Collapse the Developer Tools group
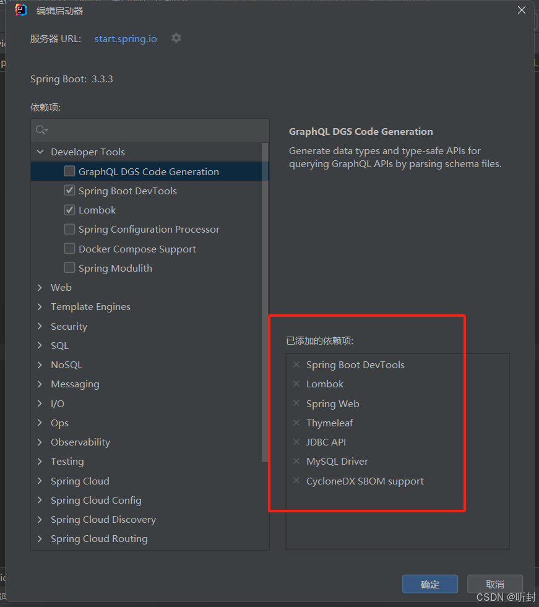This screenshot has width=539, height=607. point(40,152)
